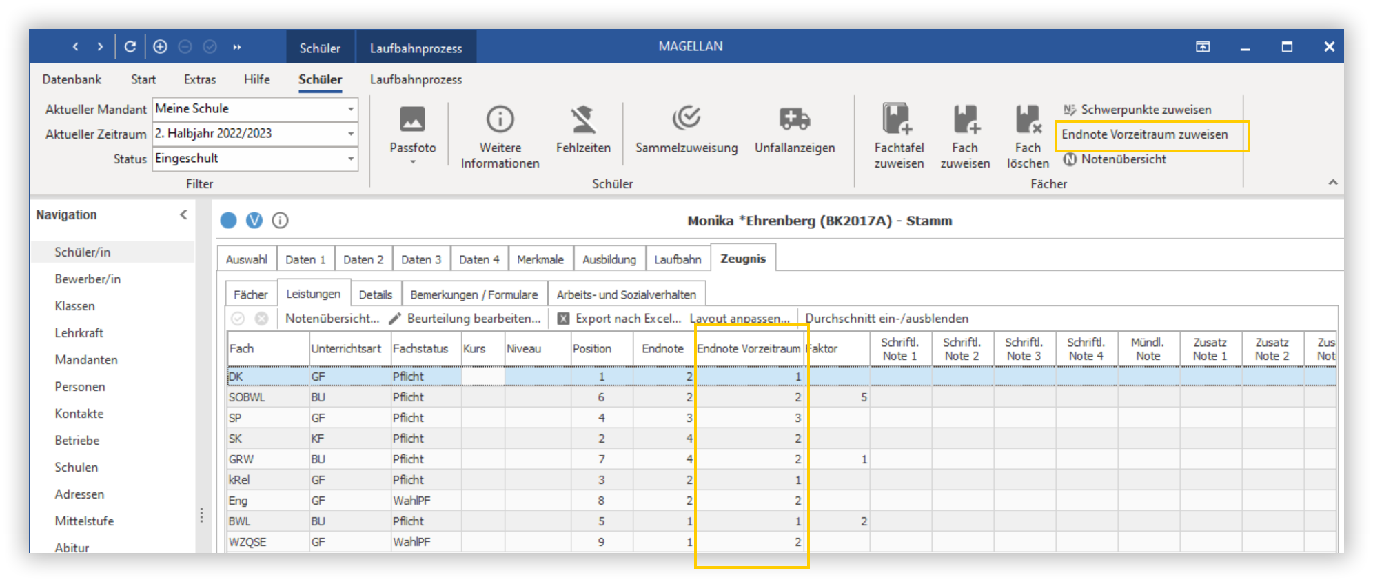Open the Passfoto picture icon
Image resolution: width=1373 pixels, height=582 pixels.
412,120
